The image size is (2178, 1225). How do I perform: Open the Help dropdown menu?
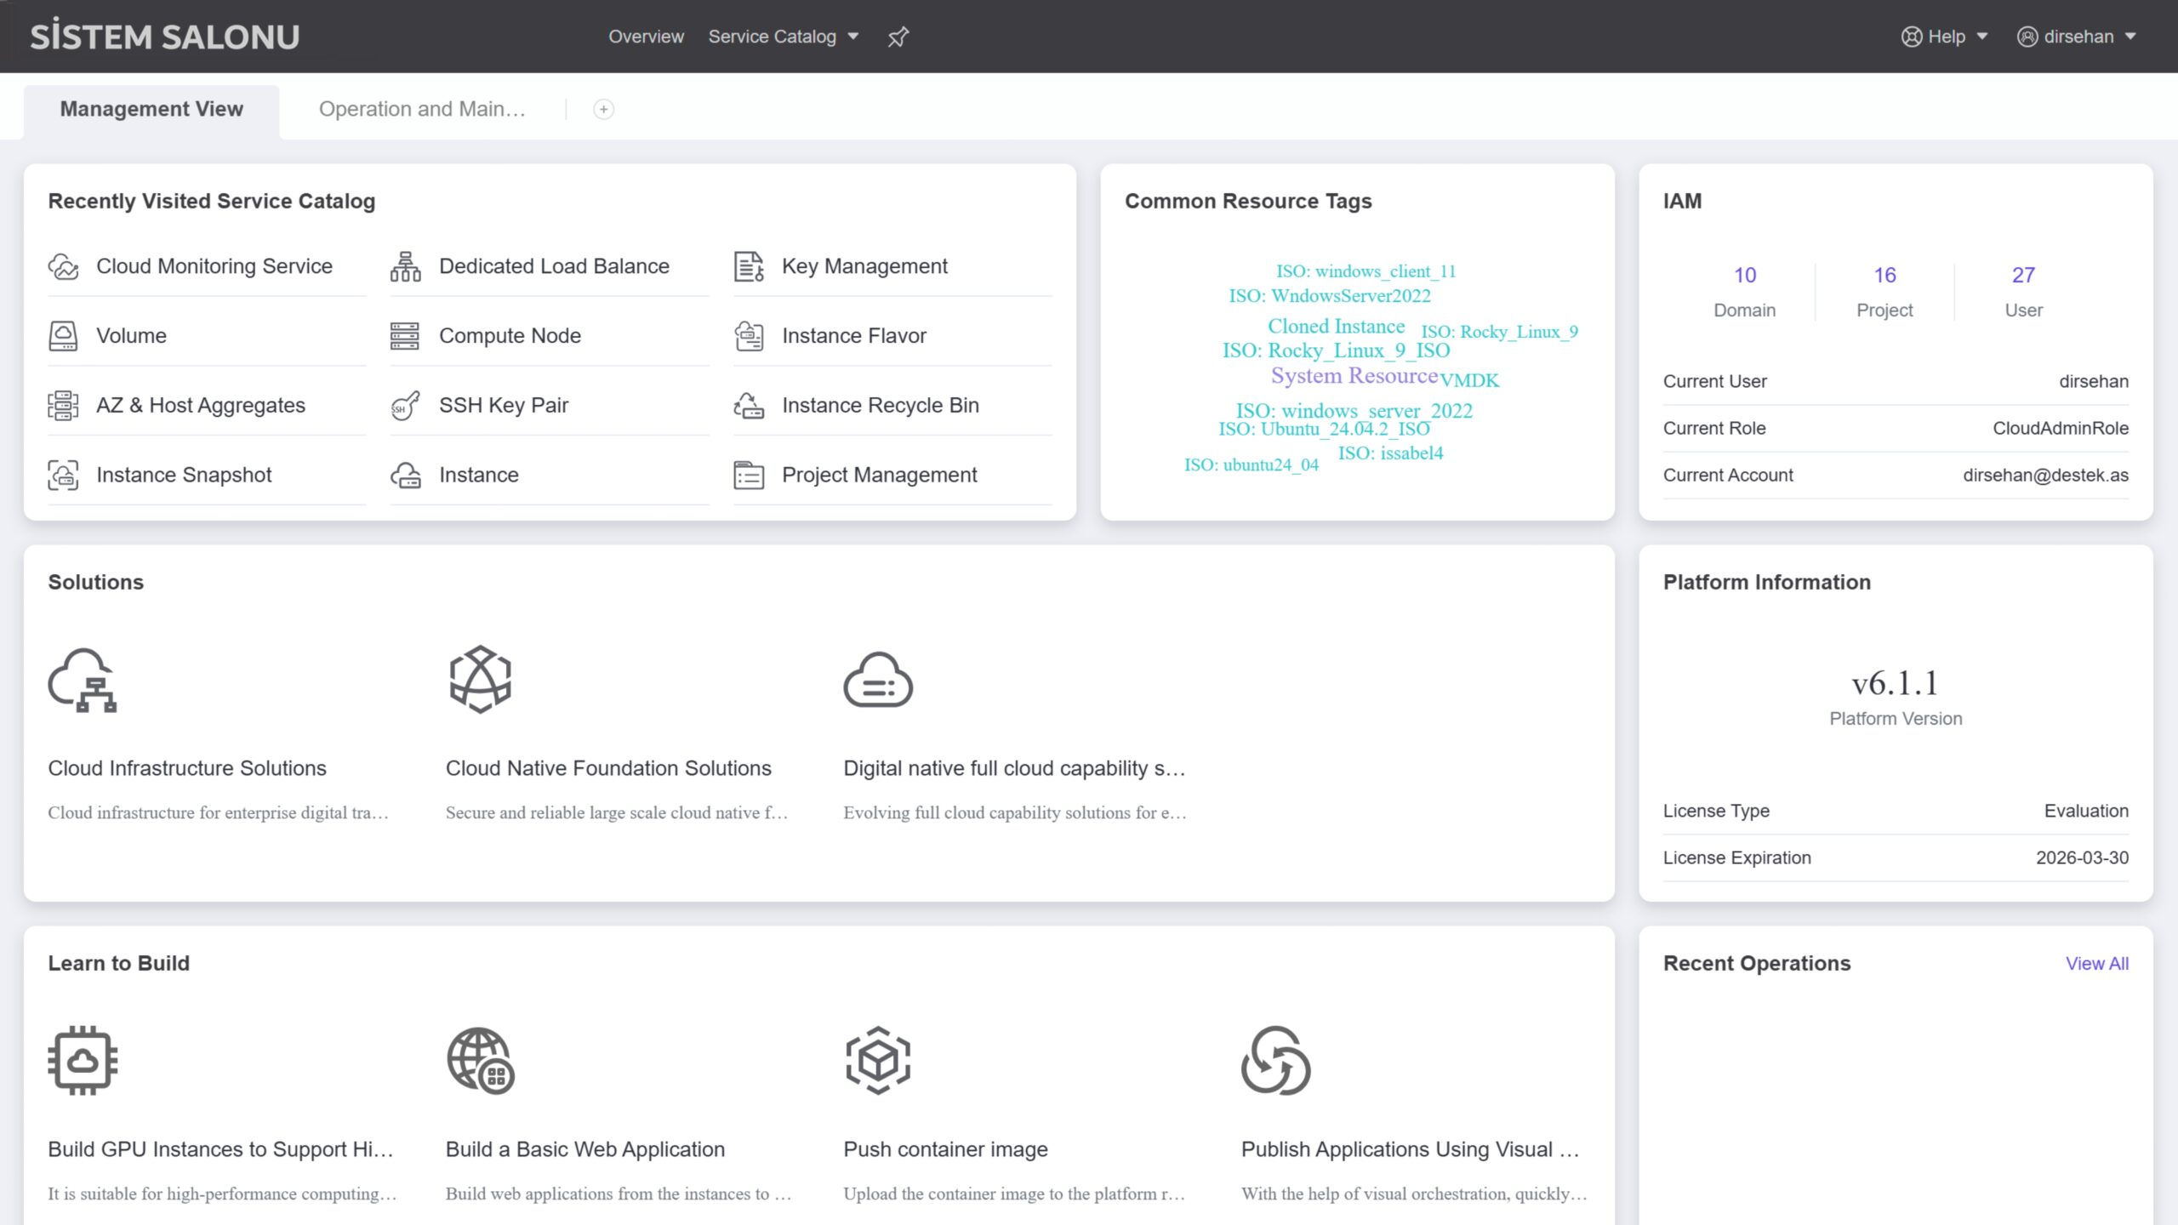[x=1945, y=37]
